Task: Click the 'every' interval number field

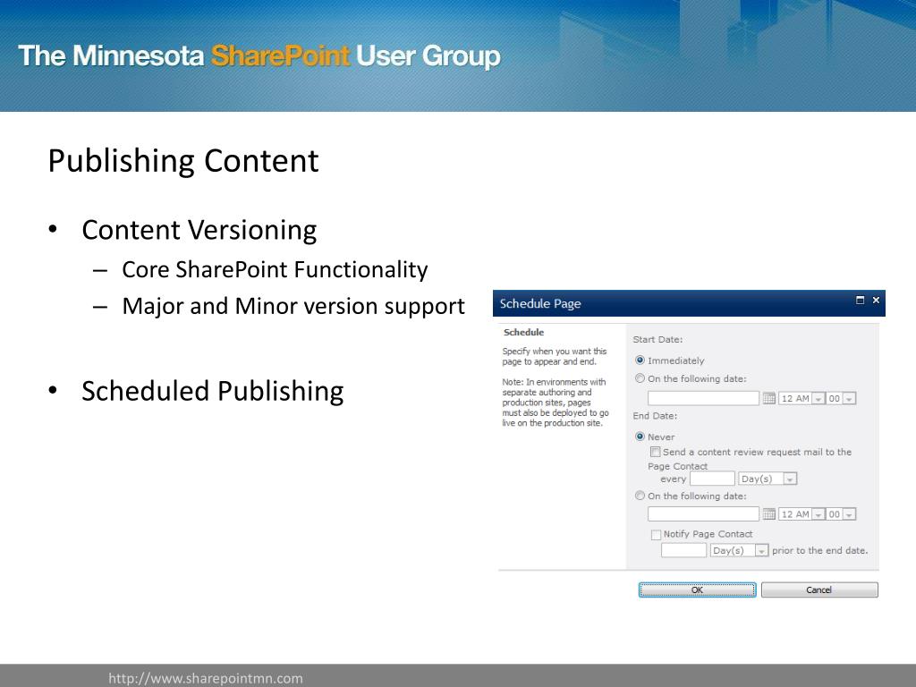Action: pos(712,479)
